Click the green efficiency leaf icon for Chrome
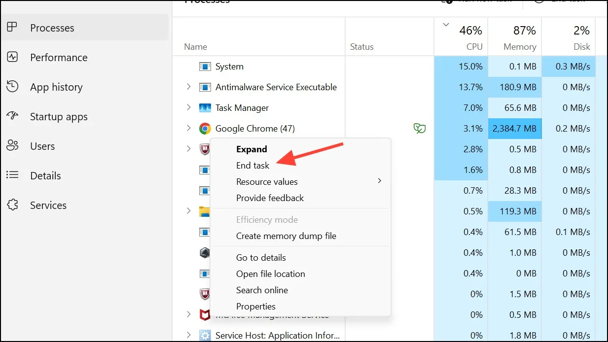 [420, 129]
